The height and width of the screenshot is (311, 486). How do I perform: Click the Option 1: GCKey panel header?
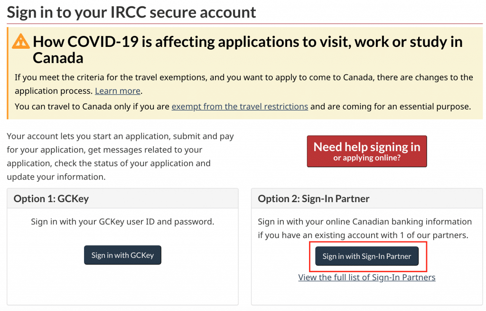point(123,198)
